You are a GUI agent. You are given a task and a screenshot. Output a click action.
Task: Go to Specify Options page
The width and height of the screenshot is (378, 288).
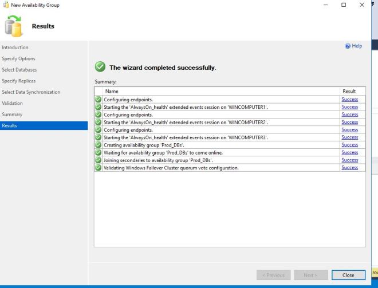click(x=19, y=58)
